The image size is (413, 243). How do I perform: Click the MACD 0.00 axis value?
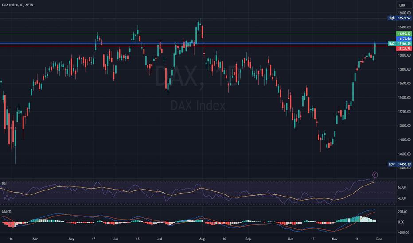tap(401, 222)
